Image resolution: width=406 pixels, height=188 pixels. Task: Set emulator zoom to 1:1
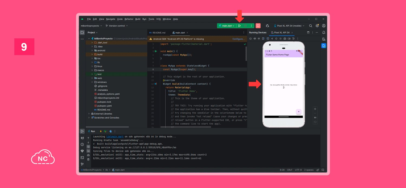click(x=315, y=118)
